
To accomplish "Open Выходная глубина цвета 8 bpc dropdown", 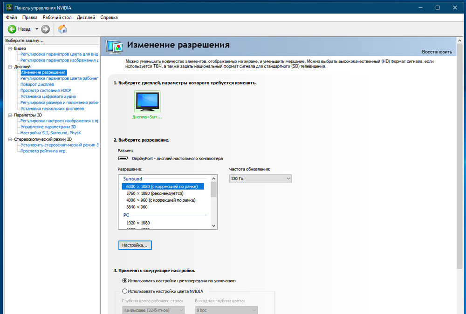I will point(226,310).
